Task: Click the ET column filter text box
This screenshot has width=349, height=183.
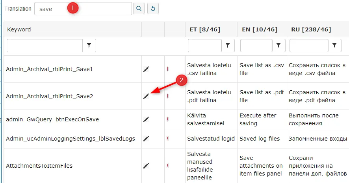Action: 205,46
